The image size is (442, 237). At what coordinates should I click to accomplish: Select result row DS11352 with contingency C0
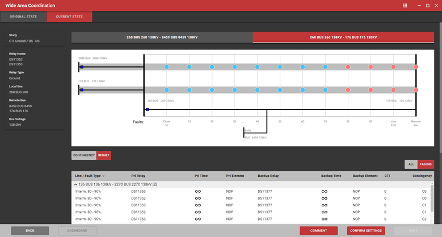[x=251, y=198]
